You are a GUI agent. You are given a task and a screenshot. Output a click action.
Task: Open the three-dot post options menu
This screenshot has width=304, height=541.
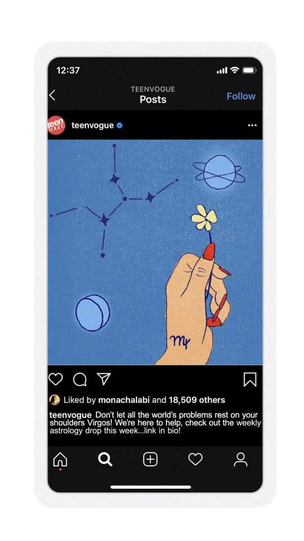coord(252,125)
